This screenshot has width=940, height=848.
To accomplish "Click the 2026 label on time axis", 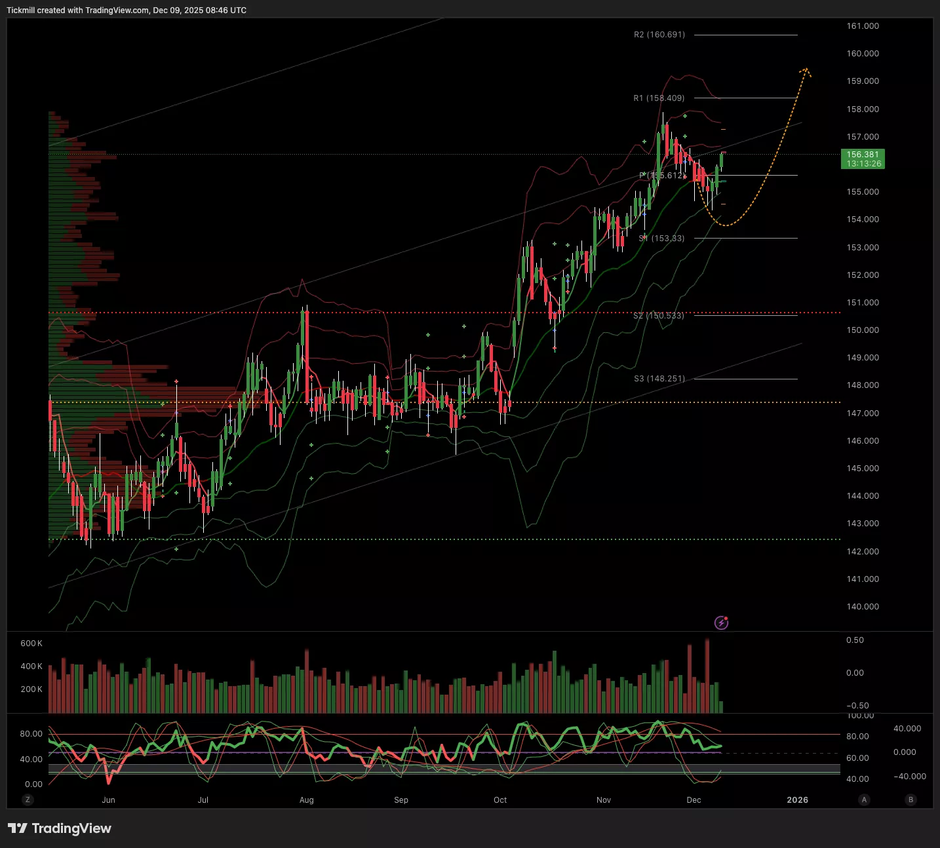I will coord(797,800).
